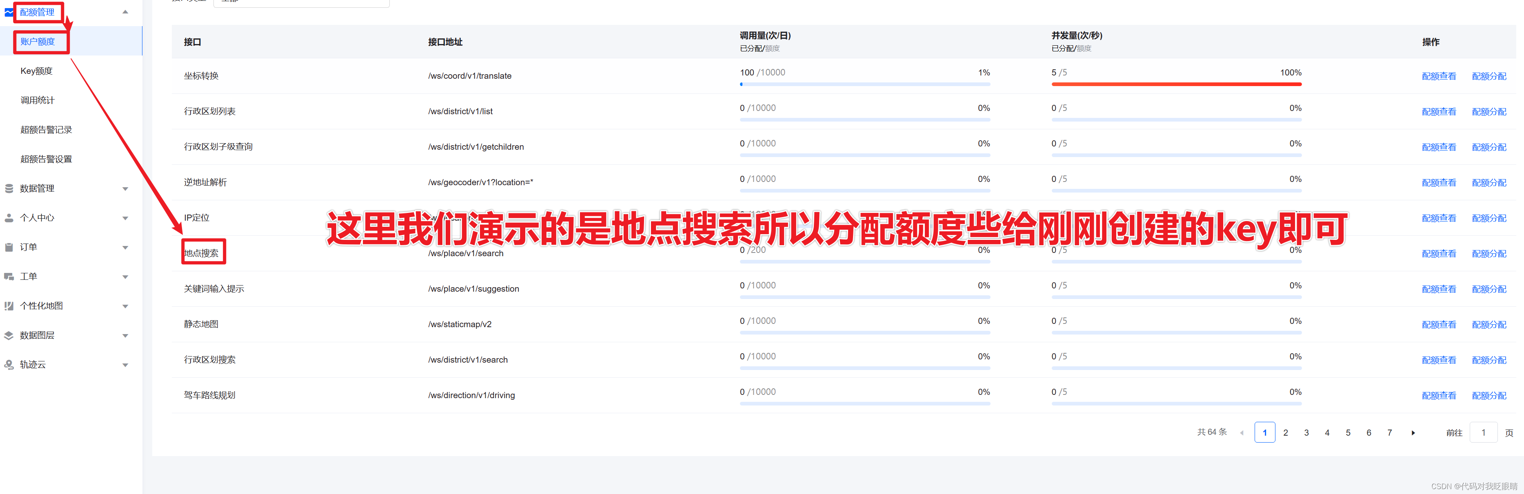Go to next page arrow
The width and height of the screenshot is (1524, 494).
point(1413,432)
